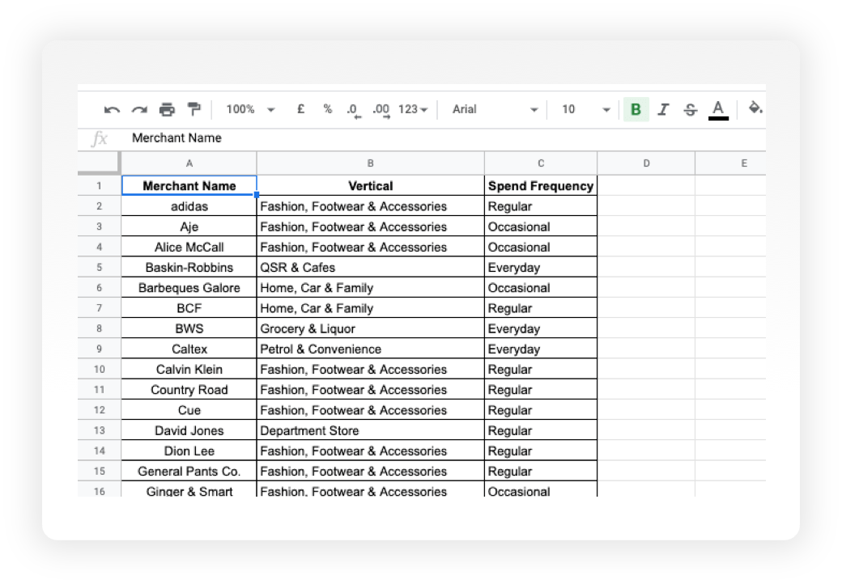Select the adidas cell
Screen dimensions: 842x584
[x=189, y=206]
